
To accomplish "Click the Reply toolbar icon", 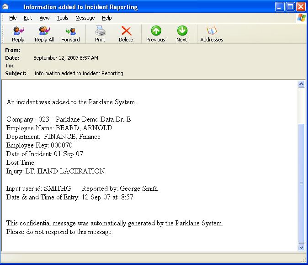I will coord(18,34).
